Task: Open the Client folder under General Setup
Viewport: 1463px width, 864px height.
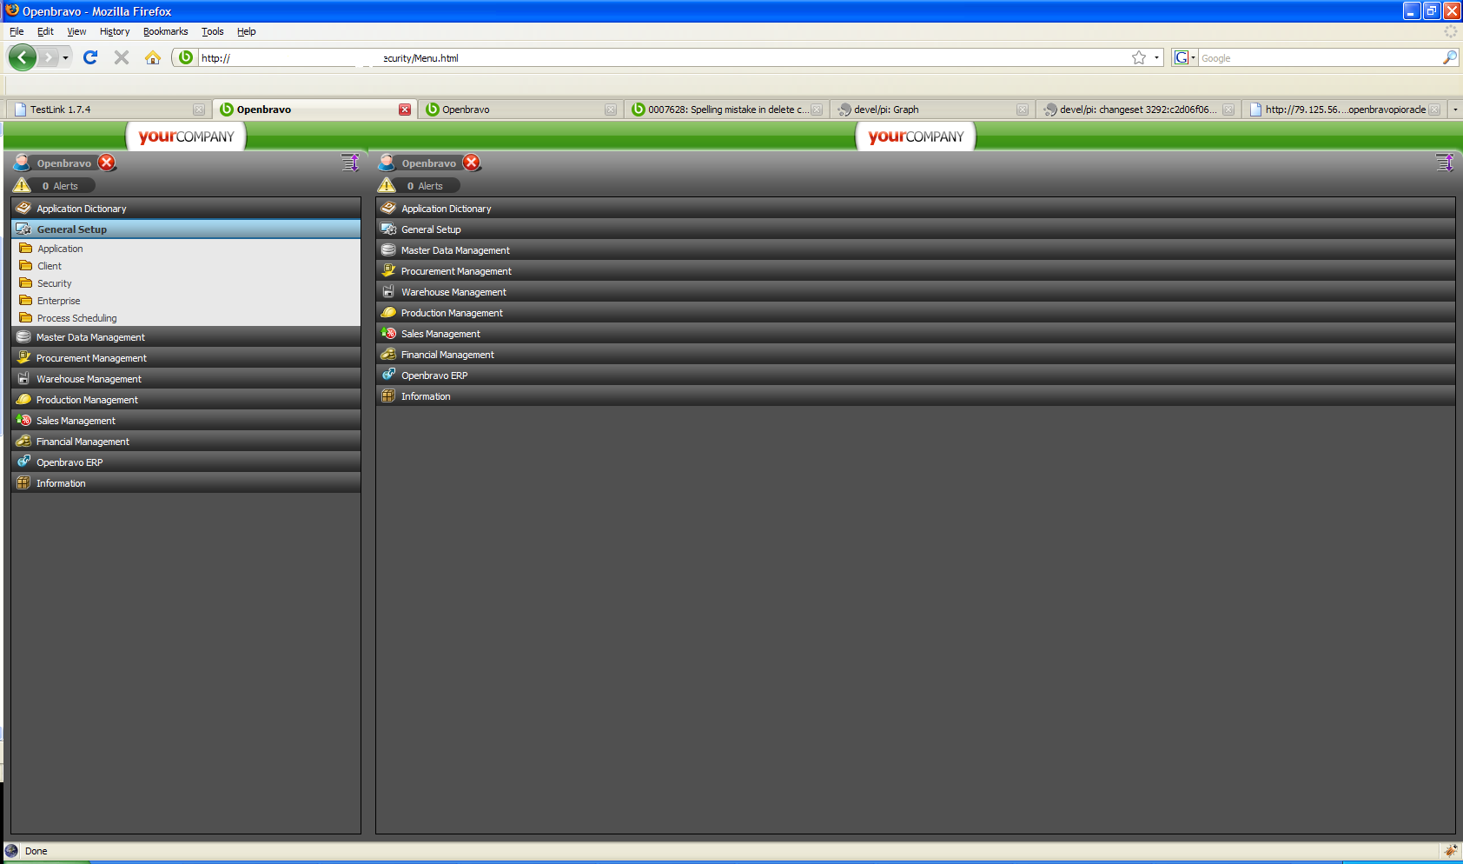Action: 50,266
